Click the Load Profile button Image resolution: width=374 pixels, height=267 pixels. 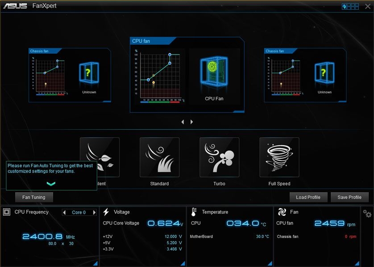(308, 197)
